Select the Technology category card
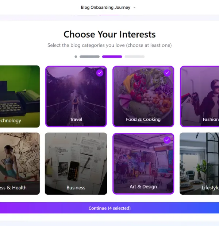This screenshot has height=226, width=219. [x=20, y=97]
